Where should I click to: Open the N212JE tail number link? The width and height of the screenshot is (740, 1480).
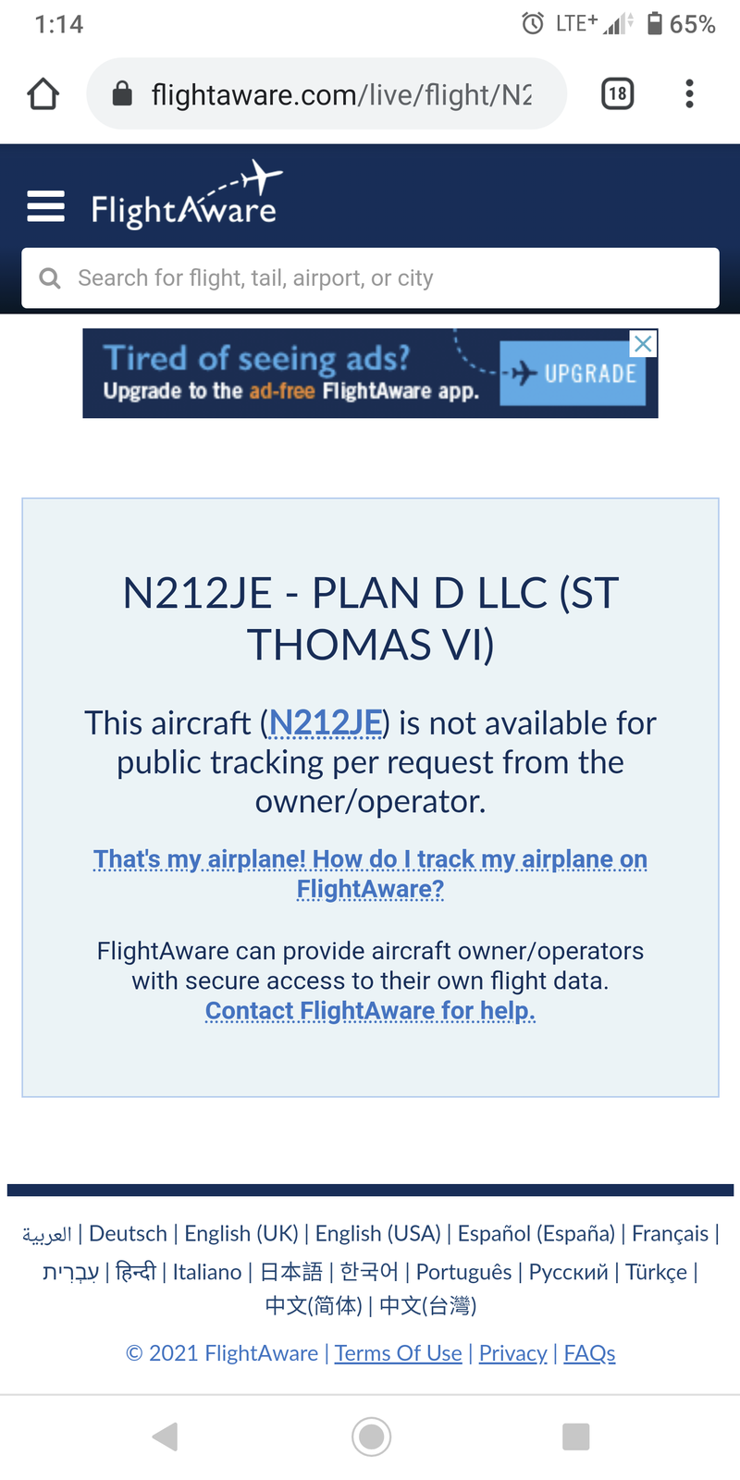point(326,722)
